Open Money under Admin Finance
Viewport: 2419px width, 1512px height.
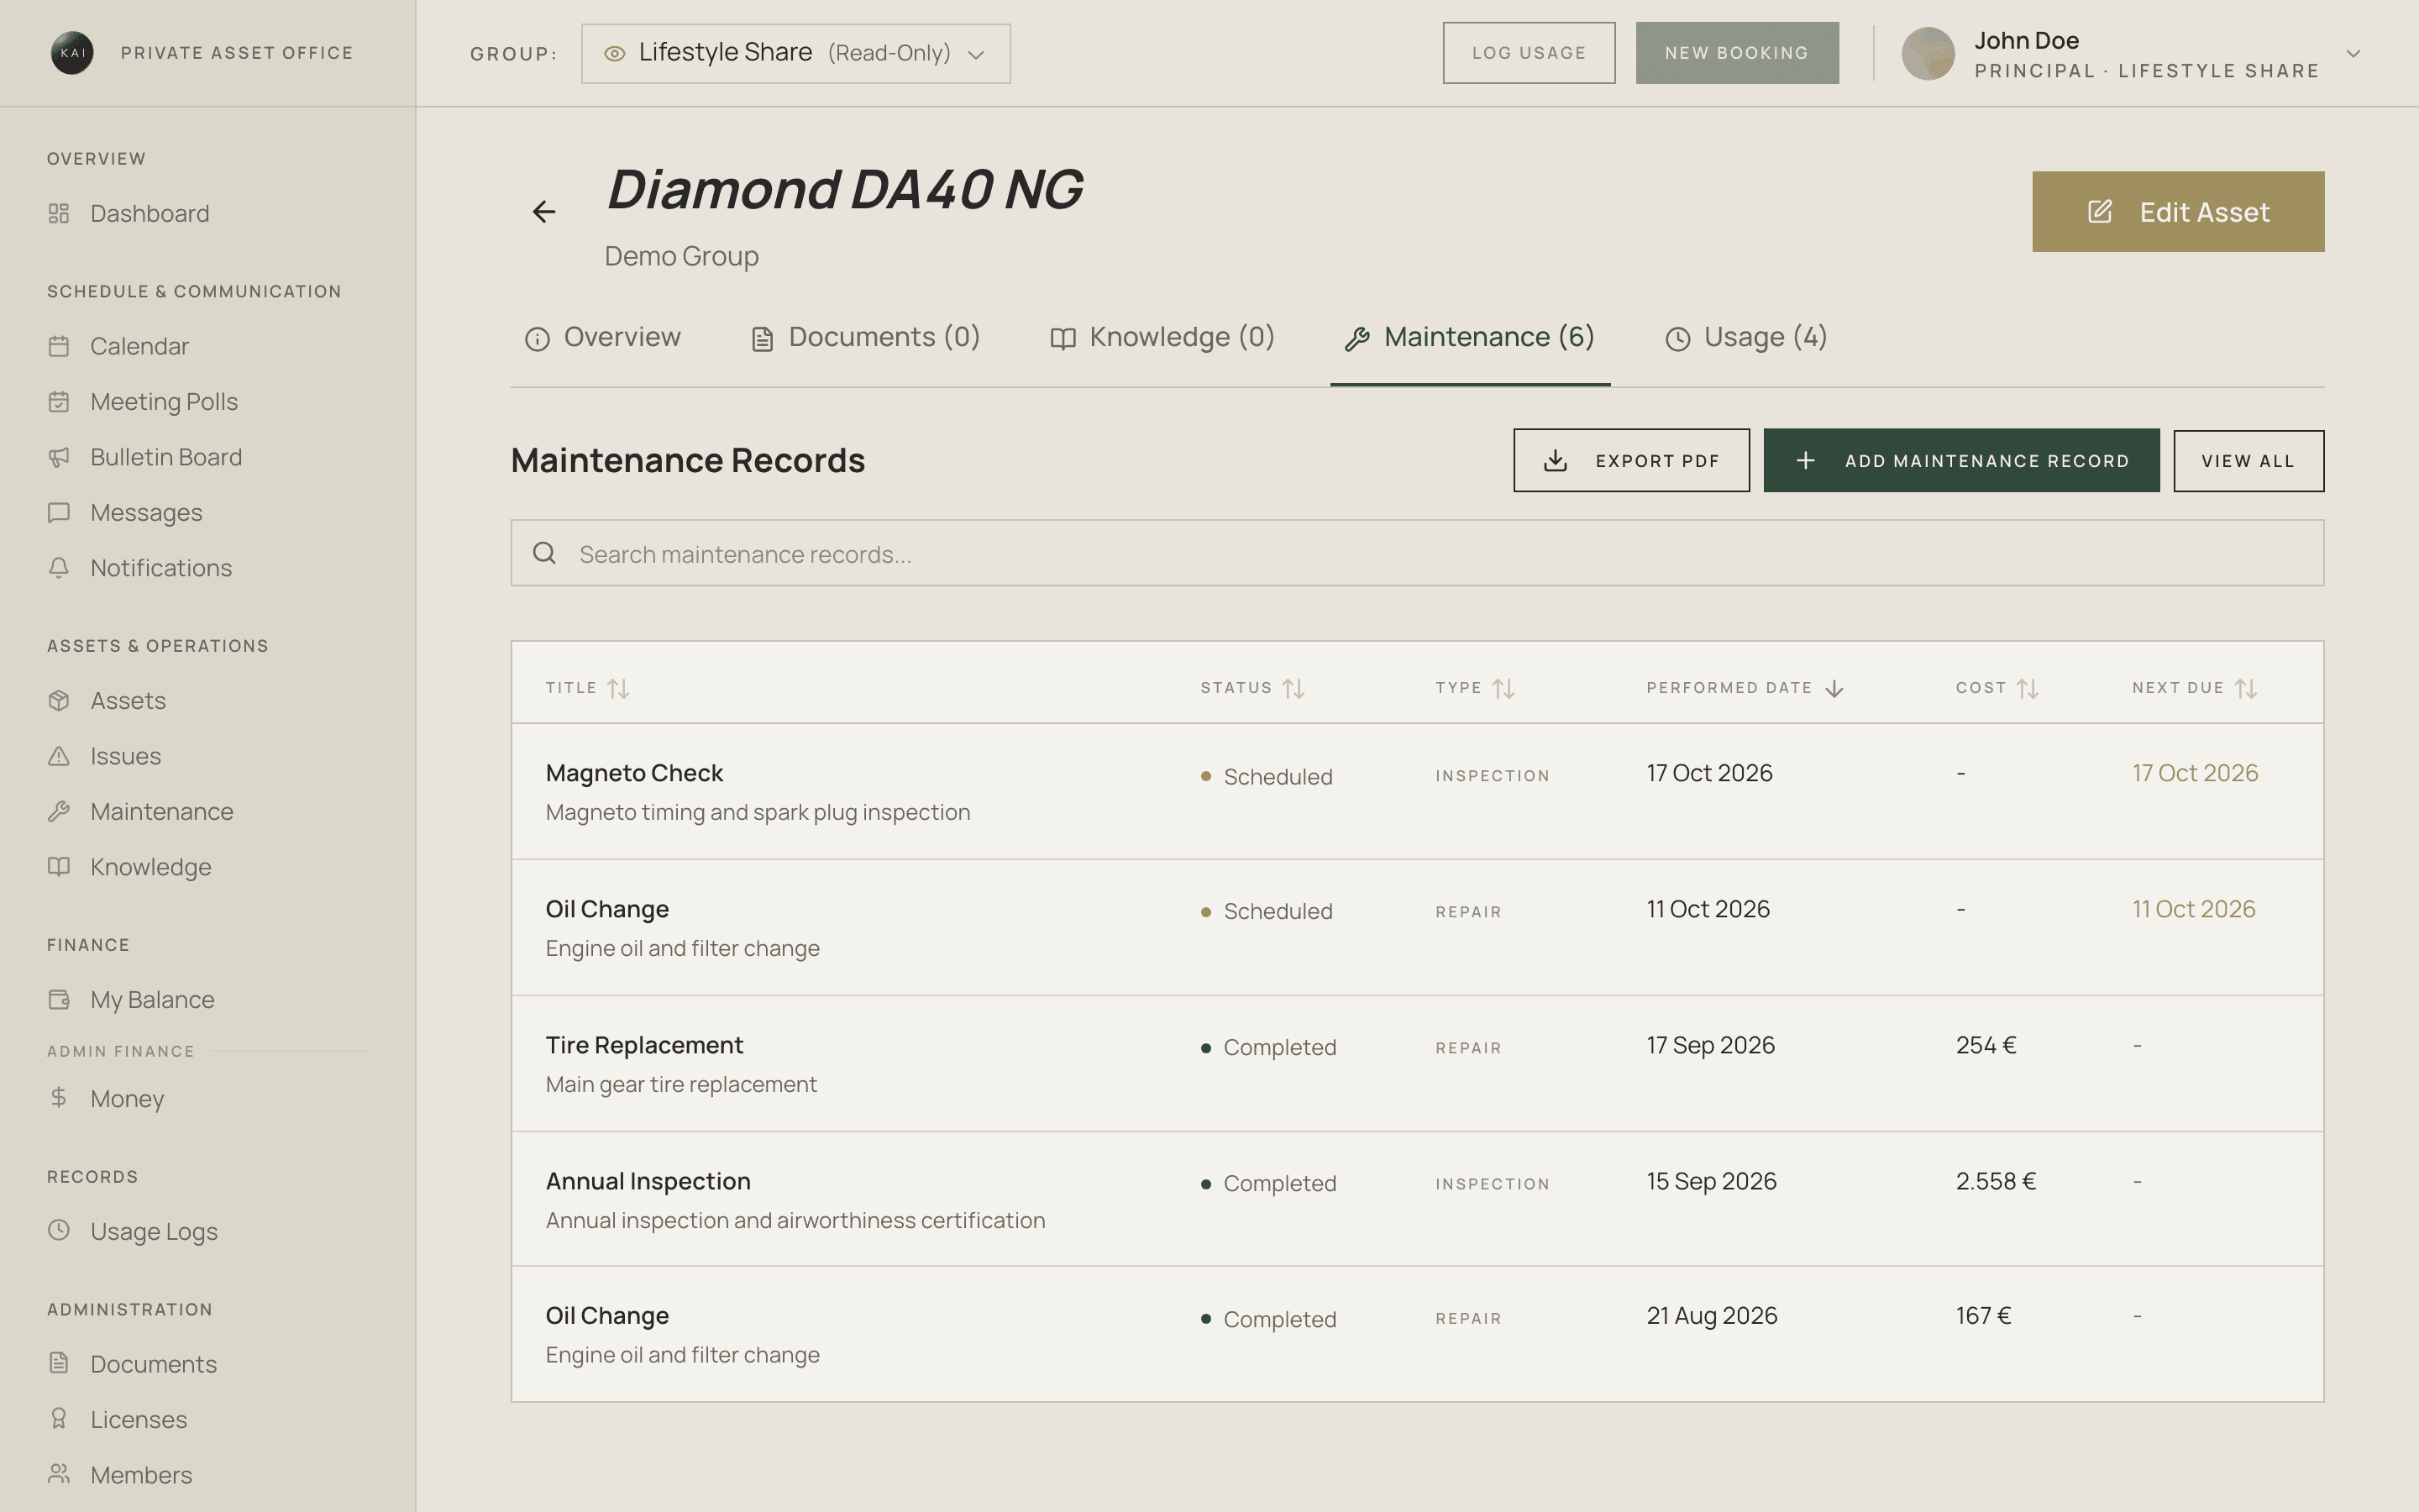[105, 1098]
